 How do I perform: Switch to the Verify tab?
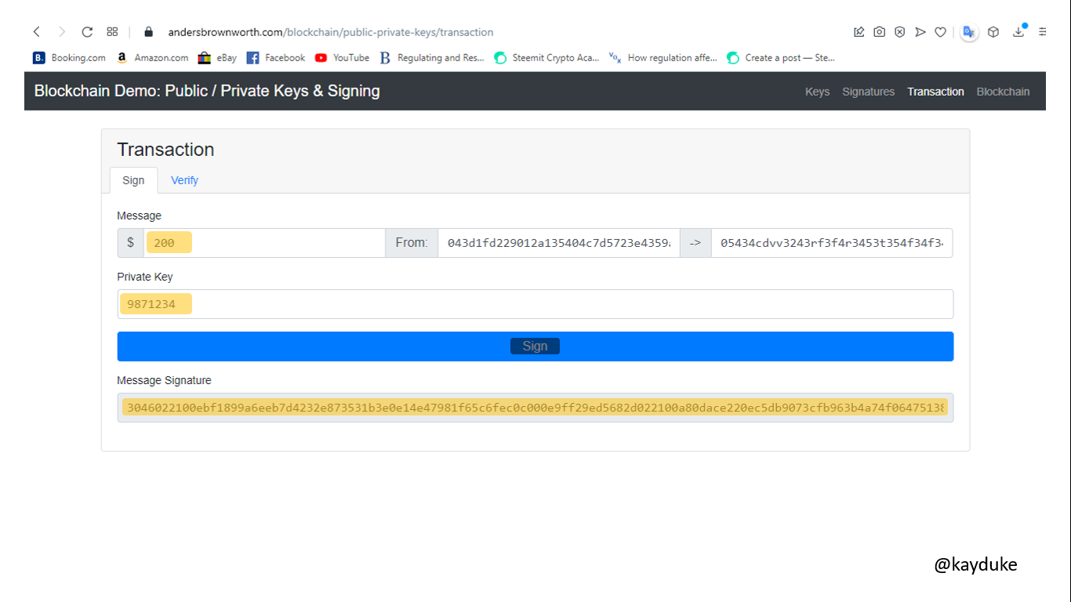[x=184, y=180]
